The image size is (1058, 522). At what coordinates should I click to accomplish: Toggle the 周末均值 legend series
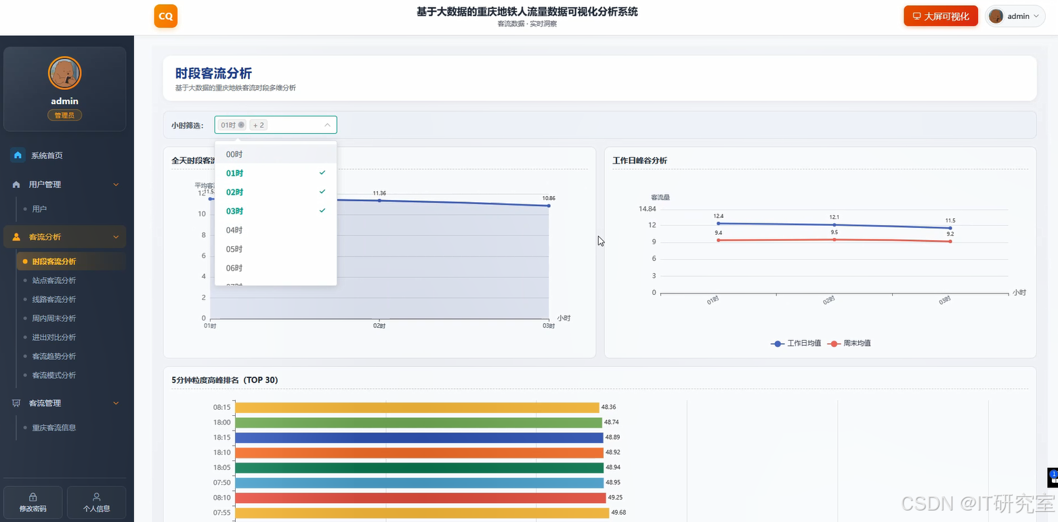pyautogui.click(x=849, y=343)
